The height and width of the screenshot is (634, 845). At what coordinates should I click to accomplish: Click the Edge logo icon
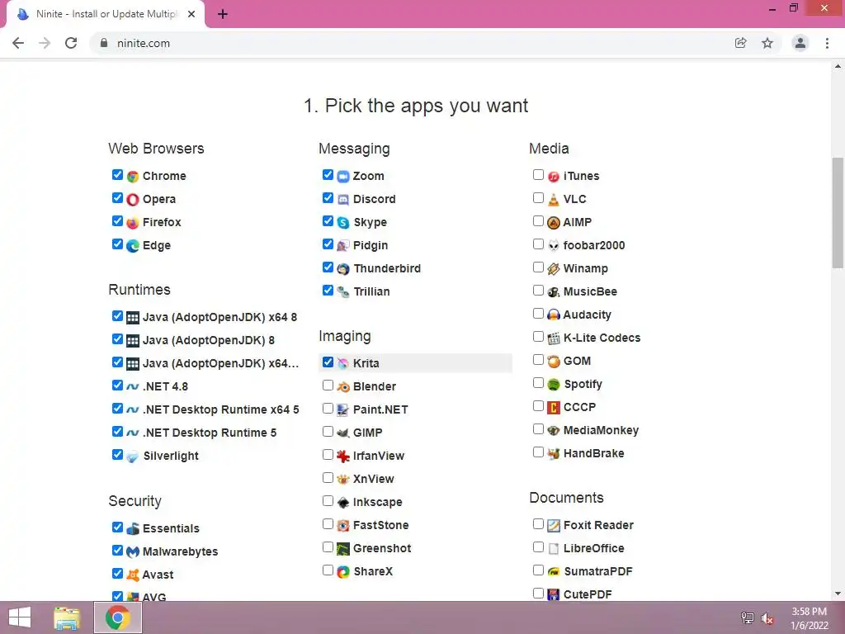point(133,246)
